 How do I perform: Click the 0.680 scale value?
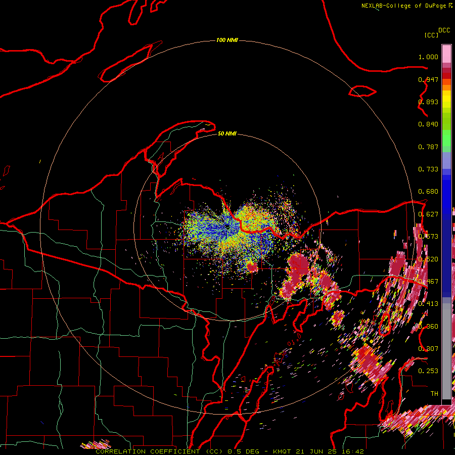tap(428, 192)
